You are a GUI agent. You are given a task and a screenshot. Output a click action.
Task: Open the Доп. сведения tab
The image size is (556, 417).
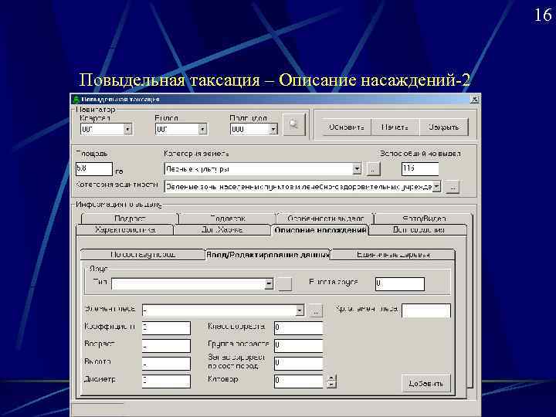pos(418,230)
